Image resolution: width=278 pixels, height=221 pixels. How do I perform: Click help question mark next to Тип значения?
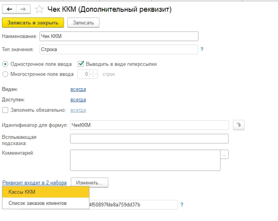click(x=202, y=49)
